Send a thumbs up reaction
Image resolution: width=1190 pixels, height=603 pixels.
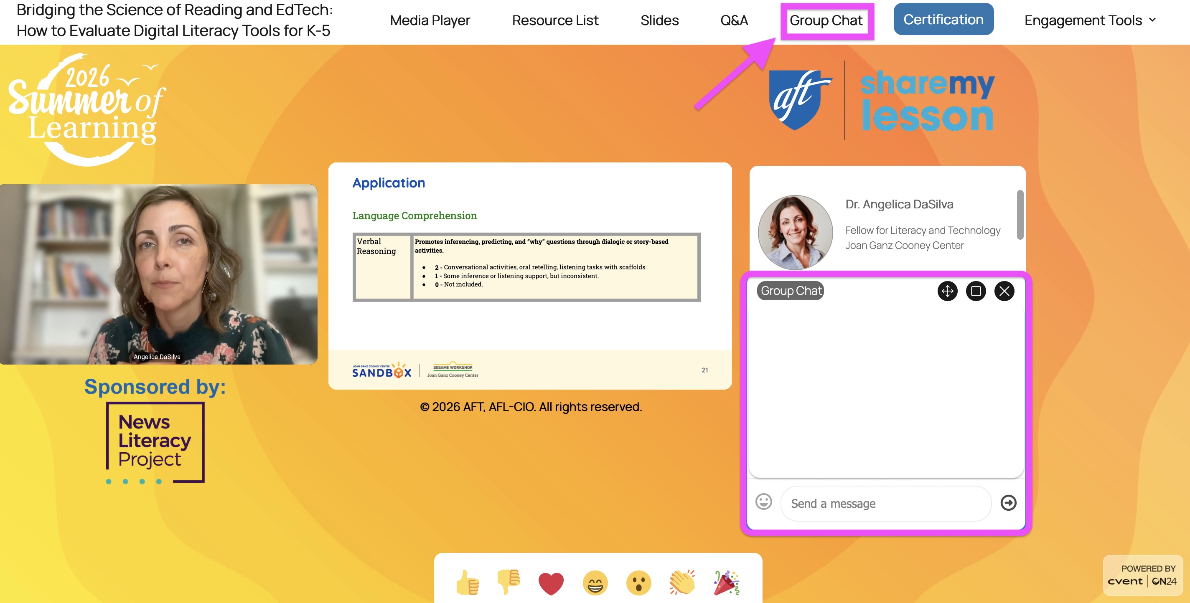click(468, 582)
